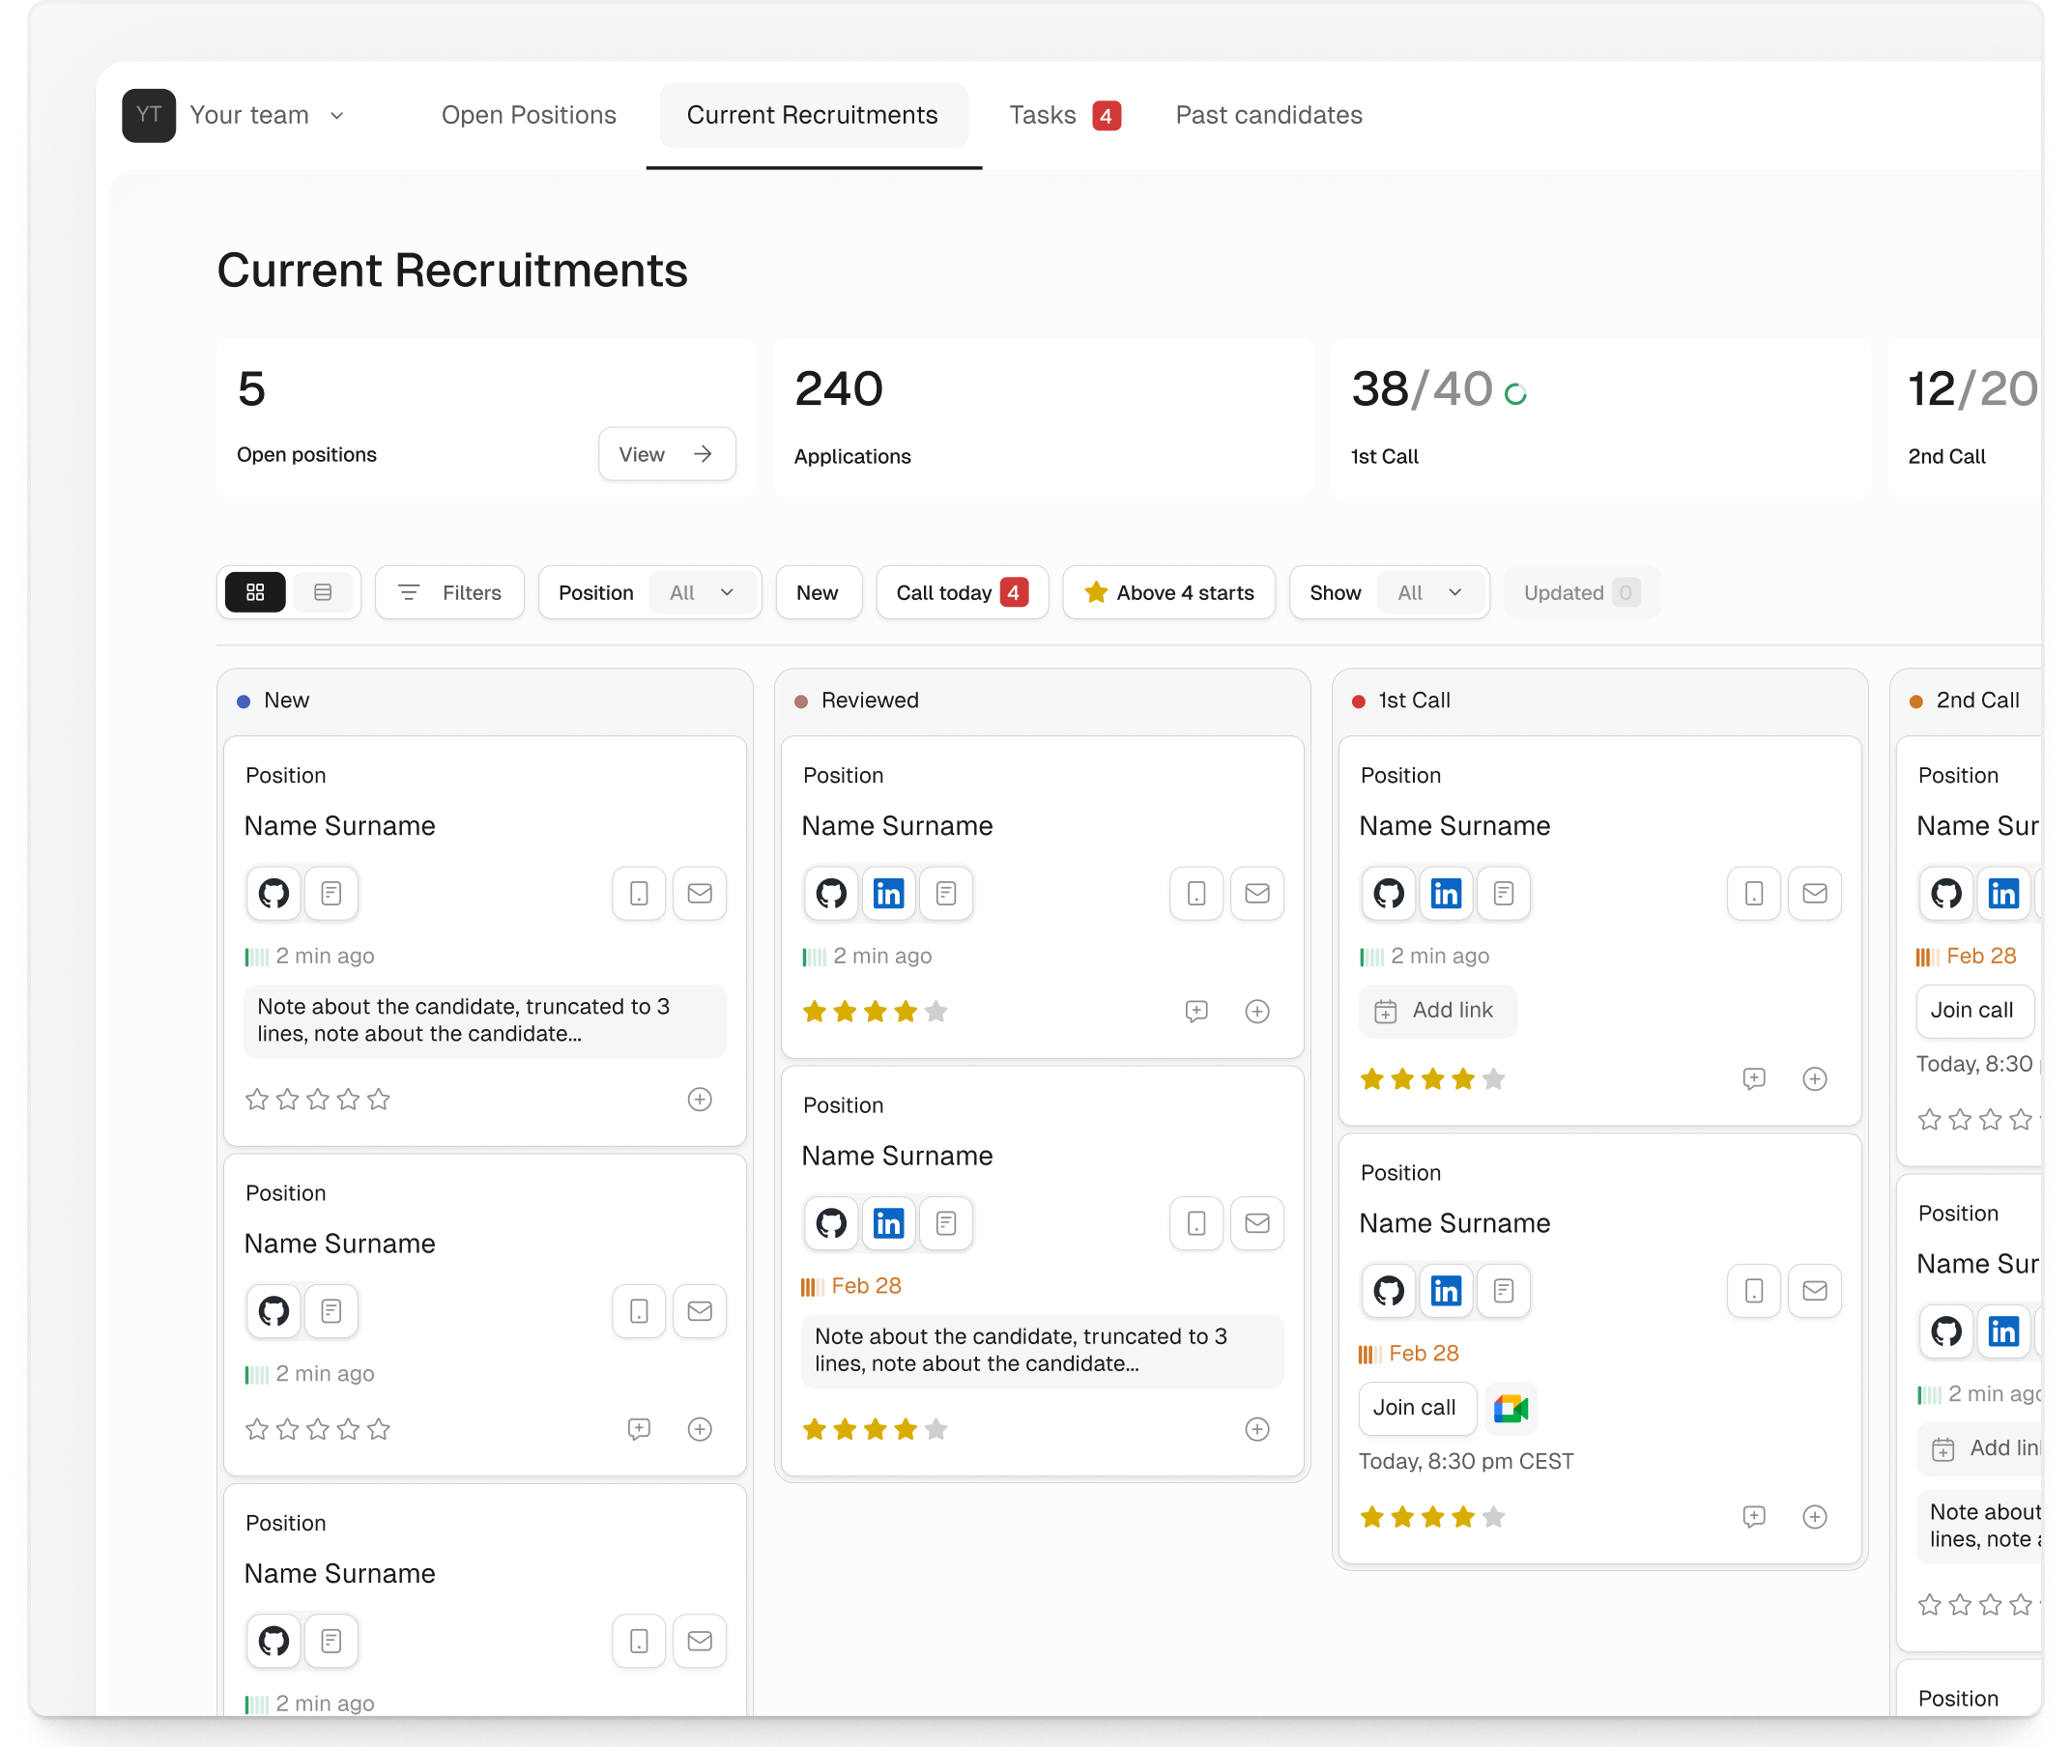Screen dimensions: 2072x1747
Task: Add comment on second New candidate card
Action: (639, 1429)
